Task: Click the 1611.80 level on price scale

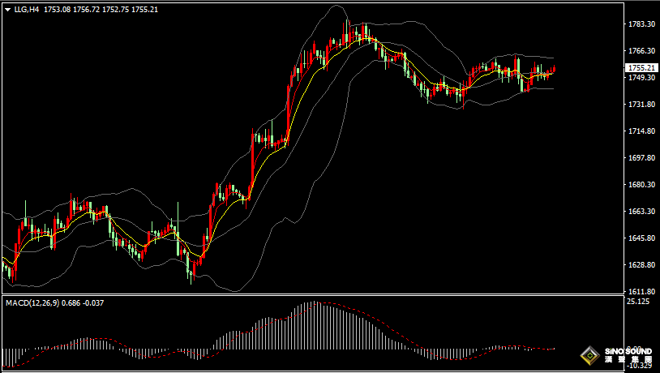Action: 641,292
